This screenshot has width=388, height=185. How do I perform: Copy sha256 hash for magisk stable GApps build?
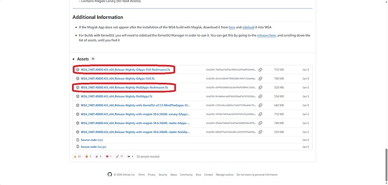[x=260, y=123]
